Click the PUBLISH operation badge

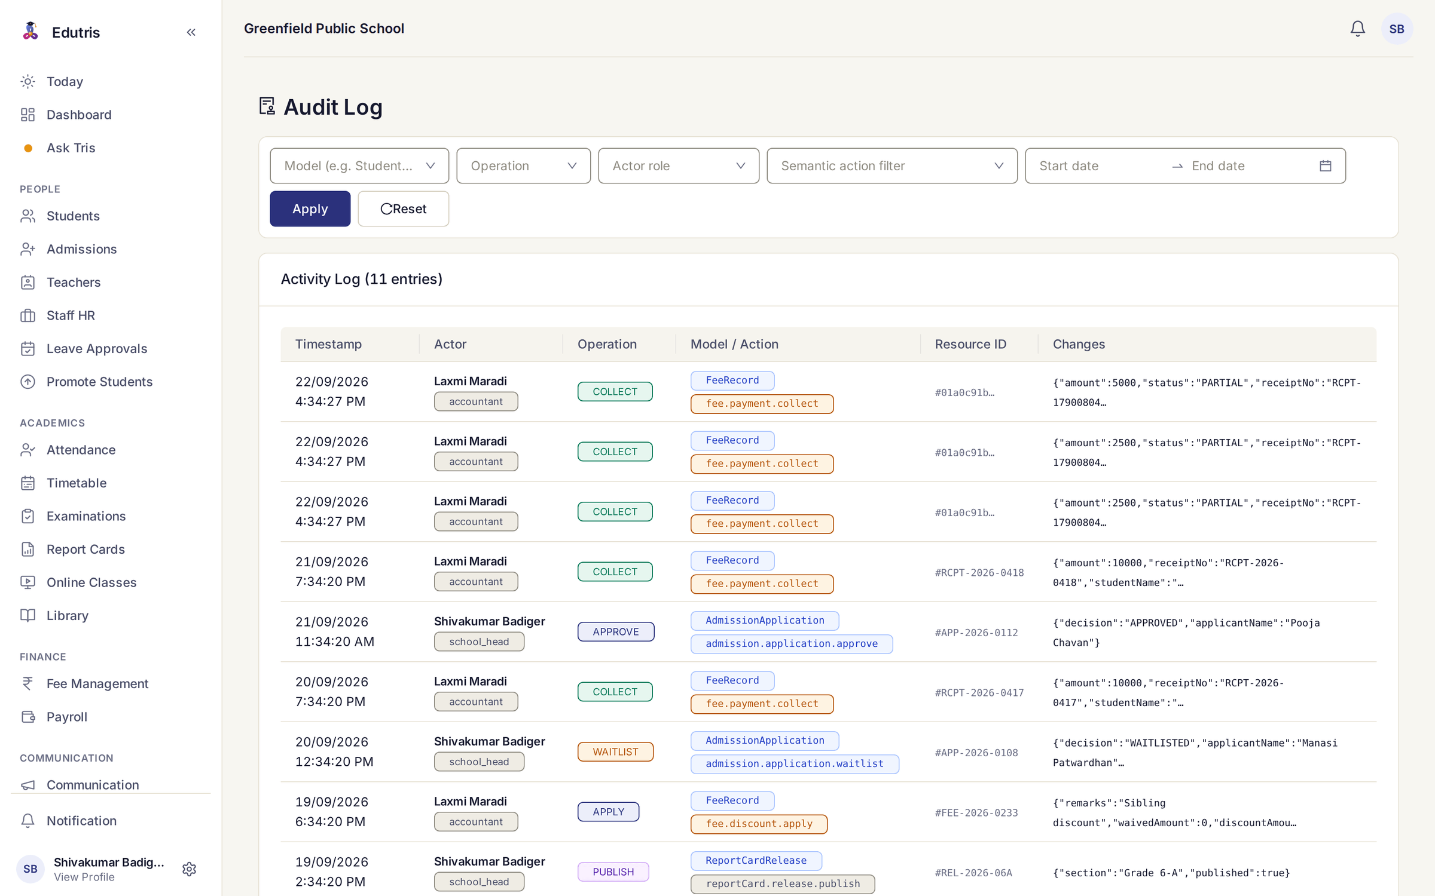[613, 872]
